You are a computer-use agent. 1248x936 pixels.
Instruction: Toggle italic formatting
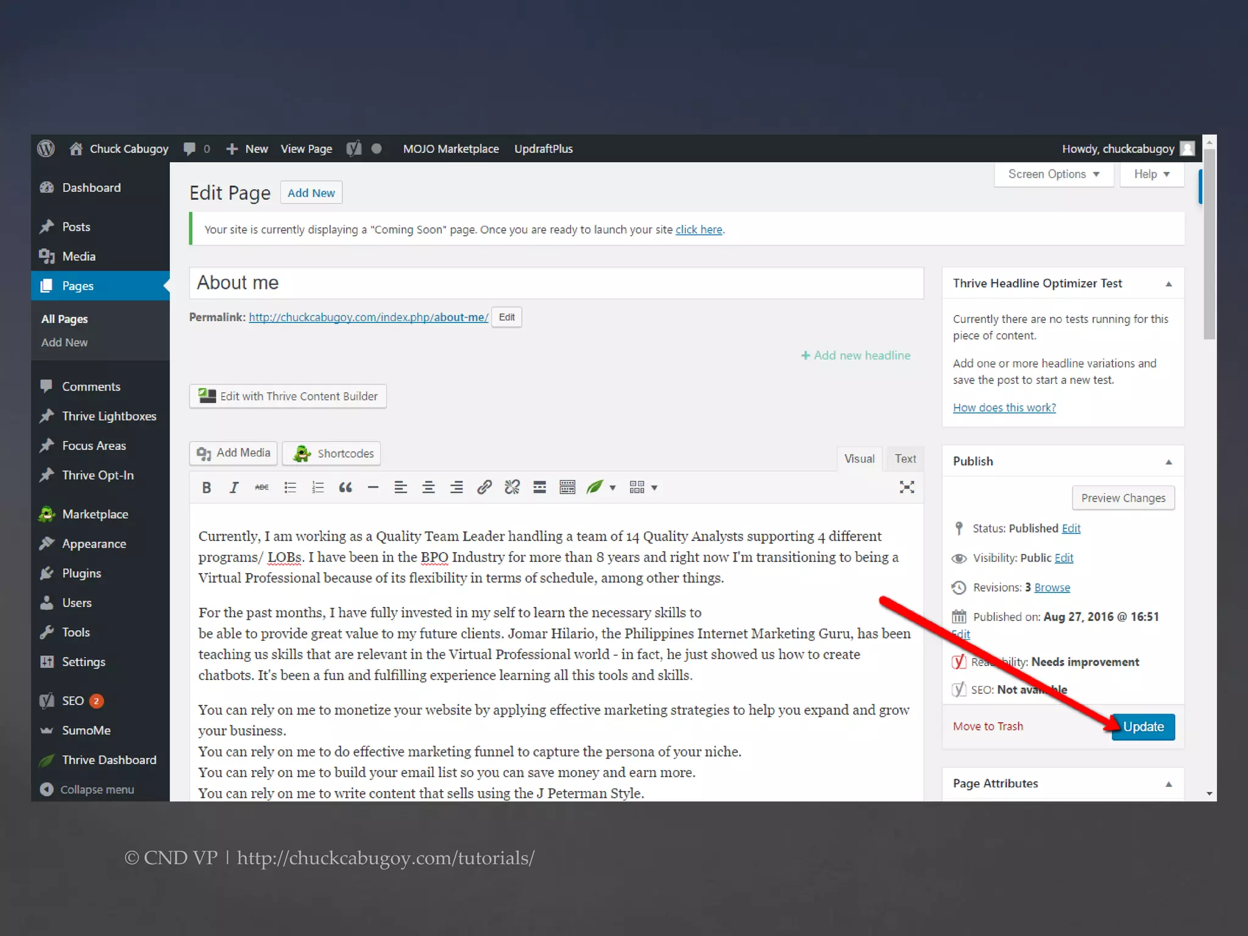234,487
